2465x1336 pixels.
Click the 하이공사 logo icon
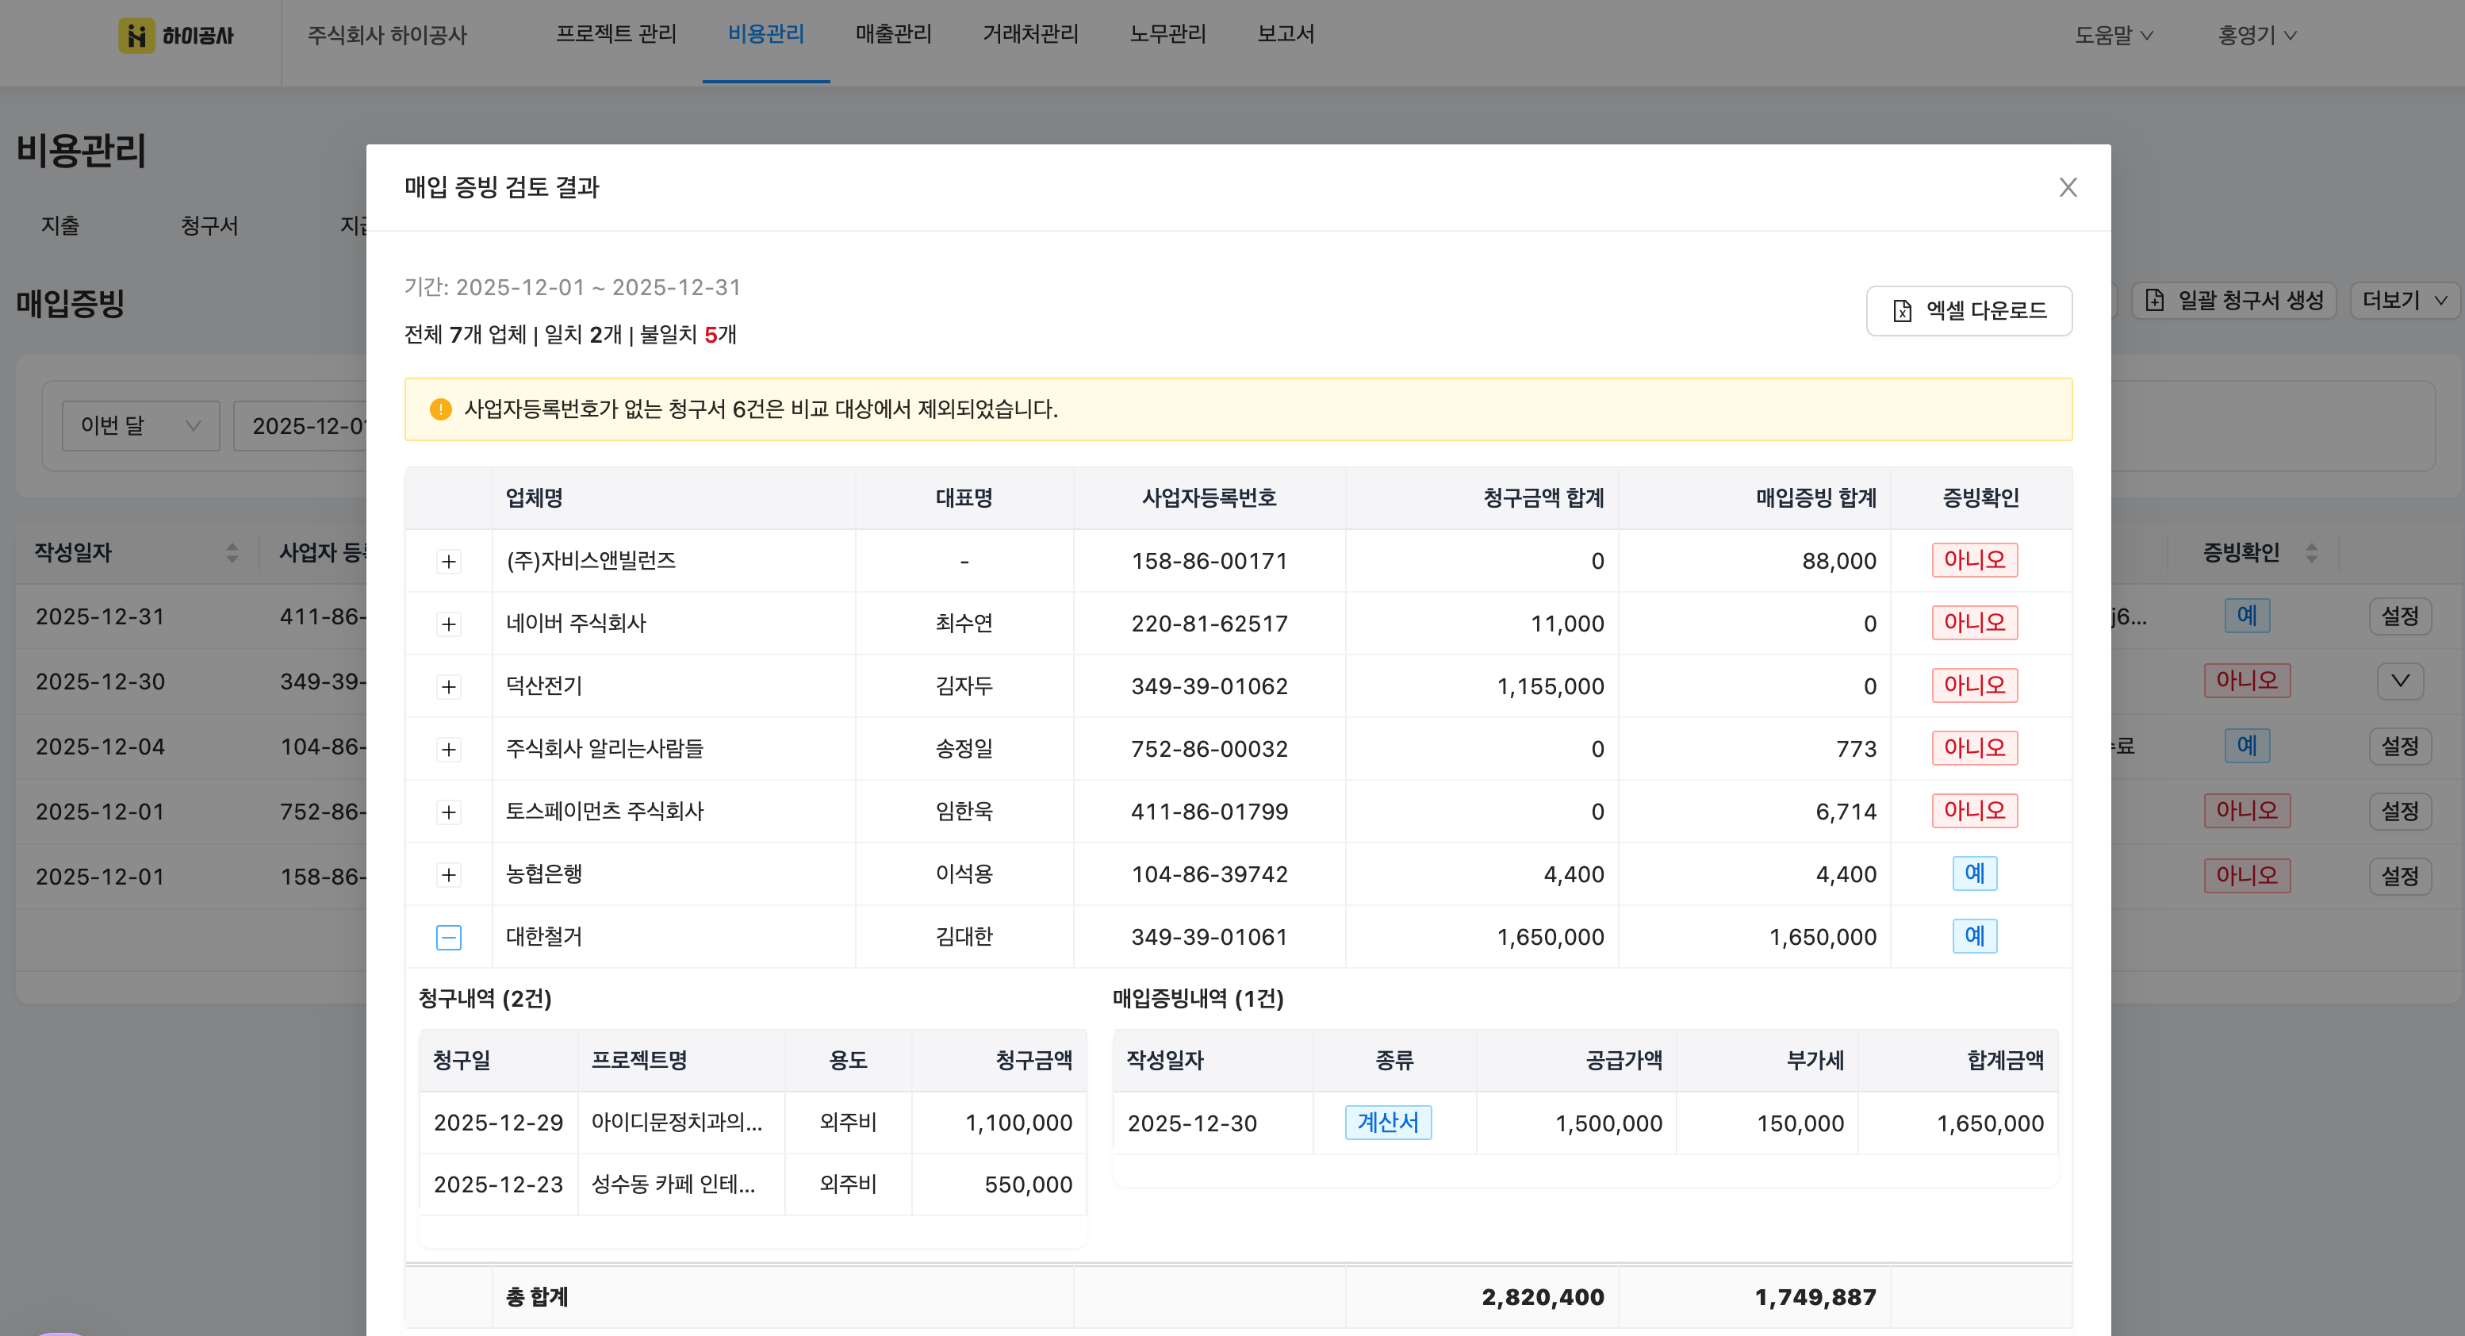coord(137,36)
